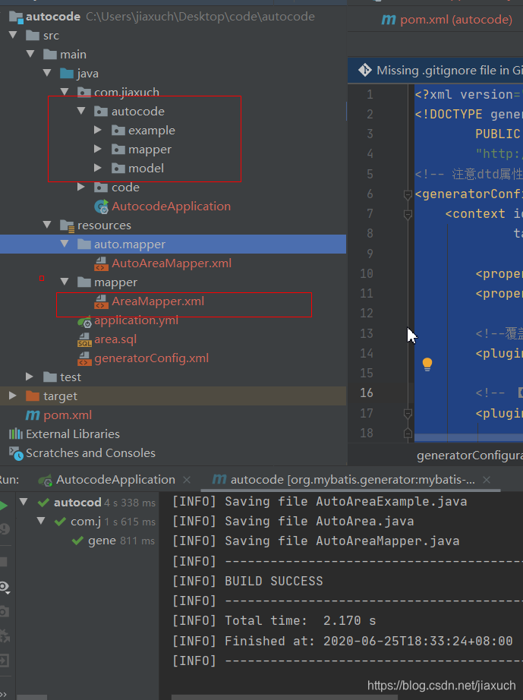Click the autocode project module icon
523x700 pixels.
pos(16,17)
